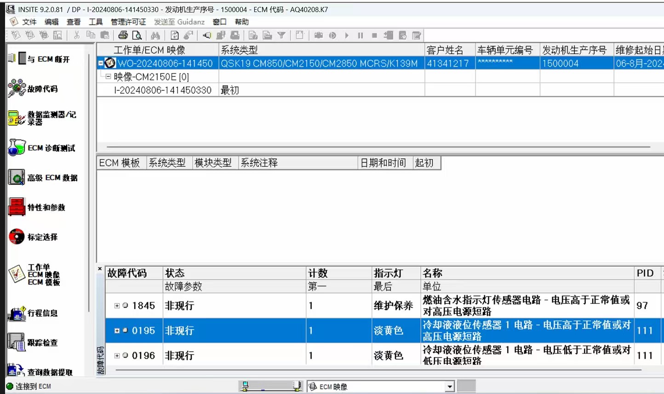Open 数据监测器/记录器 data monitor in sidebar
The height and width of the screenshot is (394, 664).
point(17,118)
